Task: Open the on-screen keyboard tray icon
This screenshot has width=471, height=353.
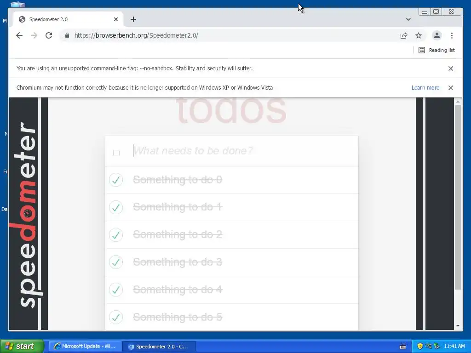Action: pyautogui.click(x=403, y=347)
